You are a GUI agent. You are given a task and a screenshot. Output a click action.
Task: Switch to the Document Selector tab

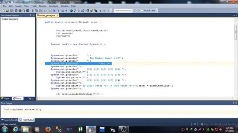coord(18,99)
